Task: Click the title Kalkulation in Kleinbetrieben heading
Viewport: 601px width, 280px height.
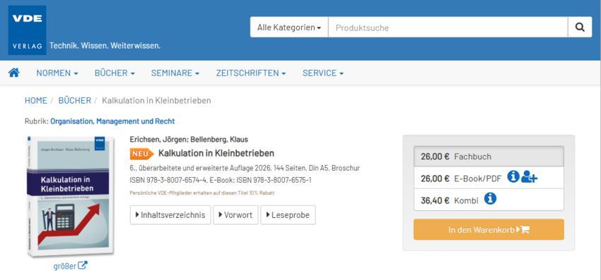Action: [x=216, y=153]
